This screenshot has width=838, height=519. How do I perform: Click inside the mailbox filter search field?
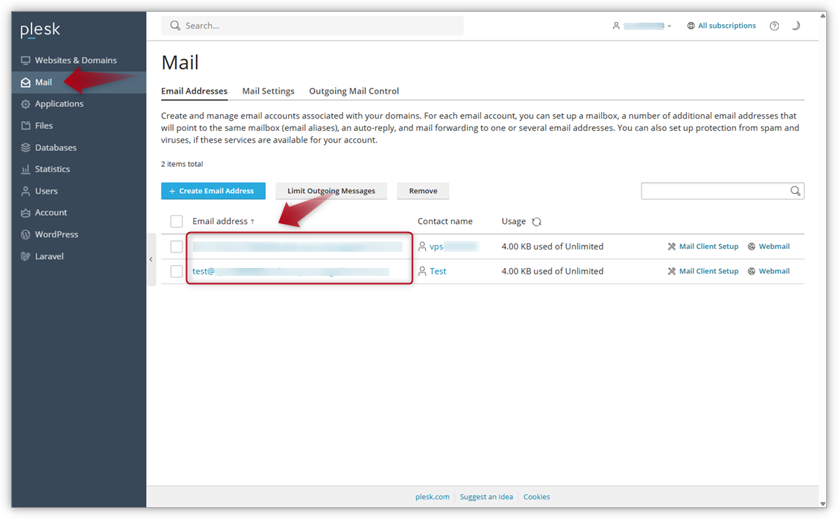(715, 191)
